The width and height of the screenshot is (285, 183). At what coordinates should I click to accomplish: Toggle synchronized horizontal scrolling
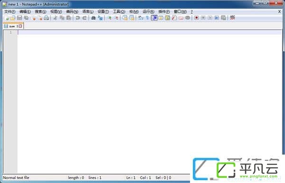[132, 18]
